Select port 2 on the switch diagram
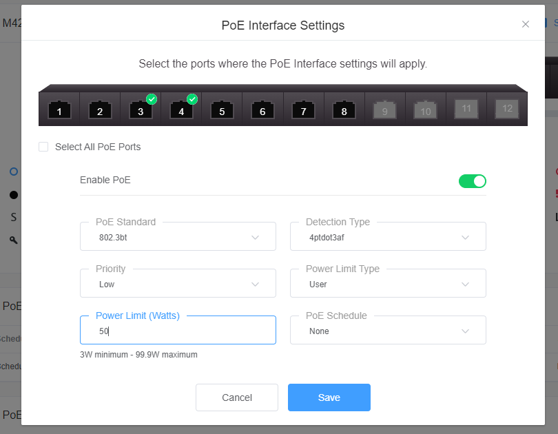This screenshot has width=558, height=434. click(x=100, y=110)
